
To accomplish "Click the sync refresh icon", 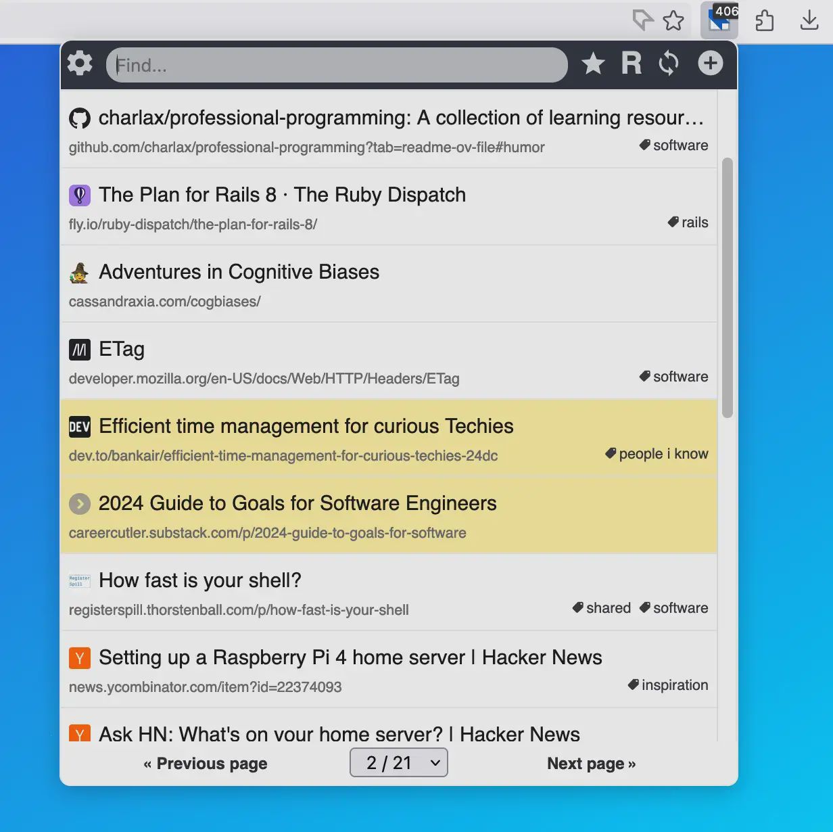I will coord(669,64).
